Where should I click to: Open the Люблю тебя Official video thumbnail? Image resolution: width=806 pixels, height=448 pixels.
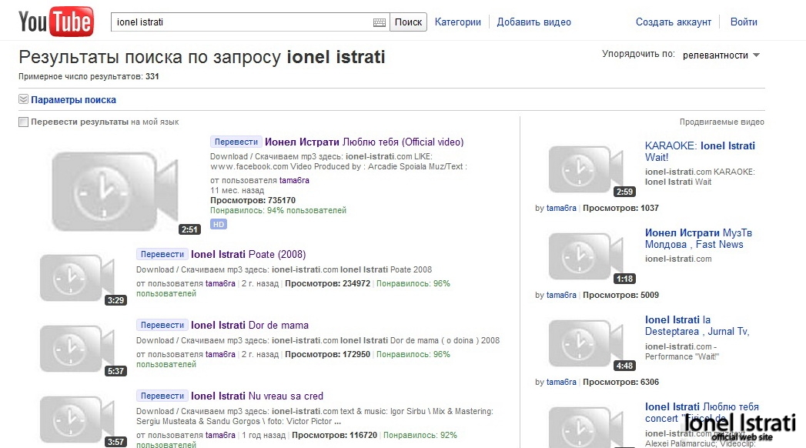click(114, 188)
